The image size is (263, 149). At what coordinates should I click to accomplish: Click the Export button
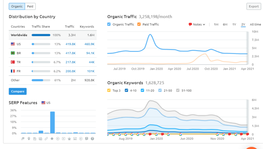tap(253, 6)
